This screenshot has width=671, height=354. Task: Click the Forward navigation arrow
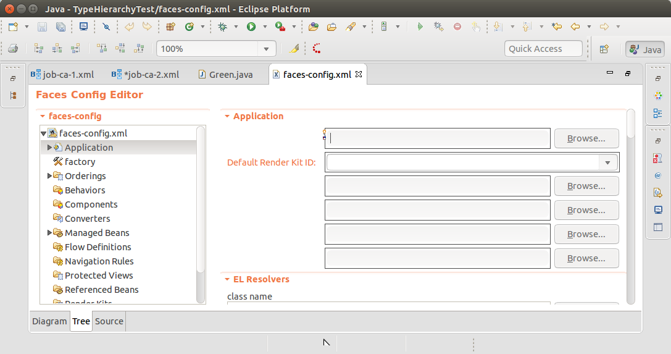click(x=604, y=27)
